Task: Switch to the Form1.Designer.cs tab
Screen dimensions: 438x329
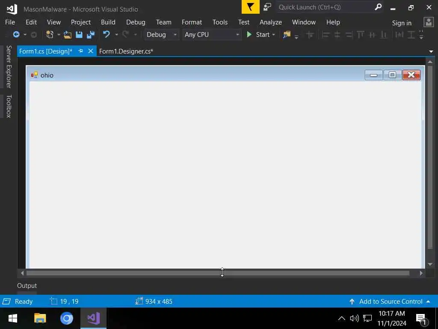Action: [126, 51]
